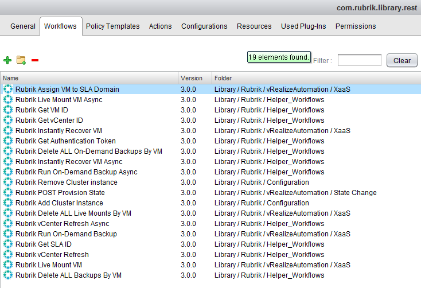Select Rubrik Instantly Recover VM Async name
The height and width of the screenshot is (288, 421).
coord(69,162)
